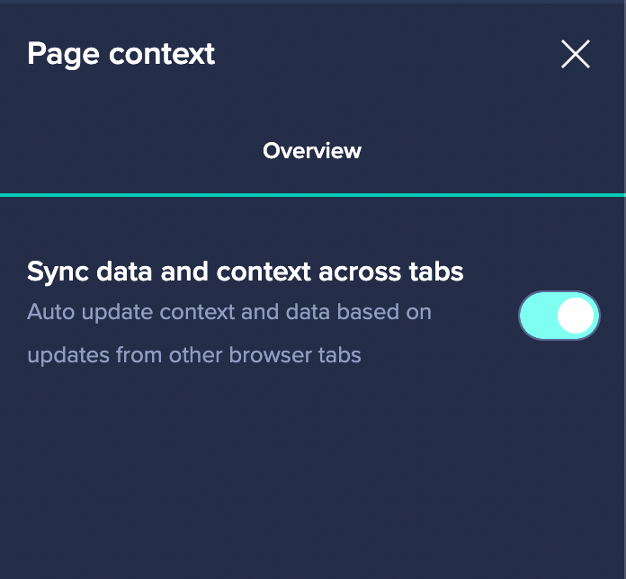Click the Page context heading
Screen dimensions: 626x579
pyautogui.click(x=121, y=54)
